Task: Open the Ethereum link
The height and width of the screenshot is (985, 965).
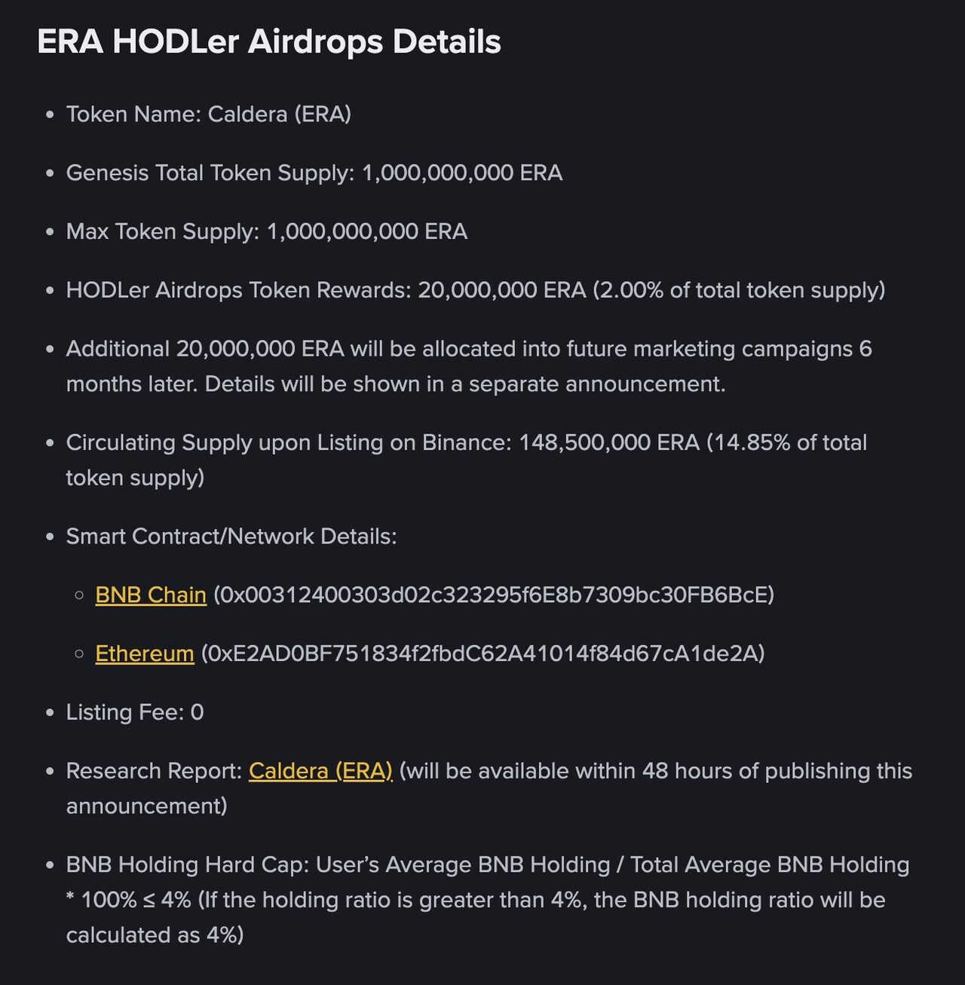Action: pyautogui.click(x=145, y=653)
